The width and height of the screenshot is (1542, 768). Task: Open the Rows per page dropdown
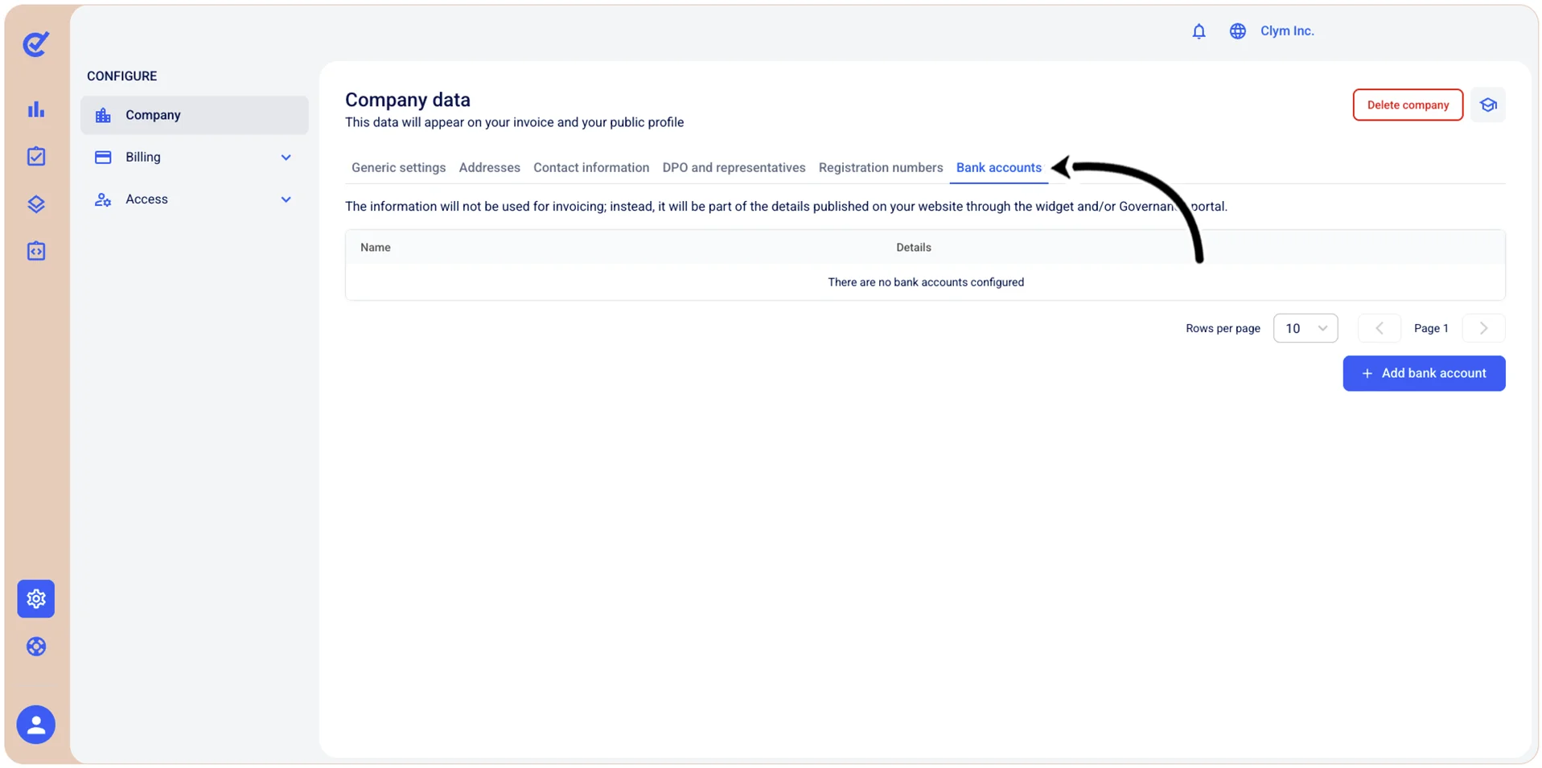coord(1306,328)
